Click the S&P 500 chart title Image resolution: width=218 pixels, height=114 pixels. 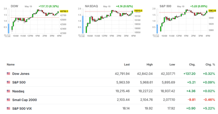coord(165,6)
